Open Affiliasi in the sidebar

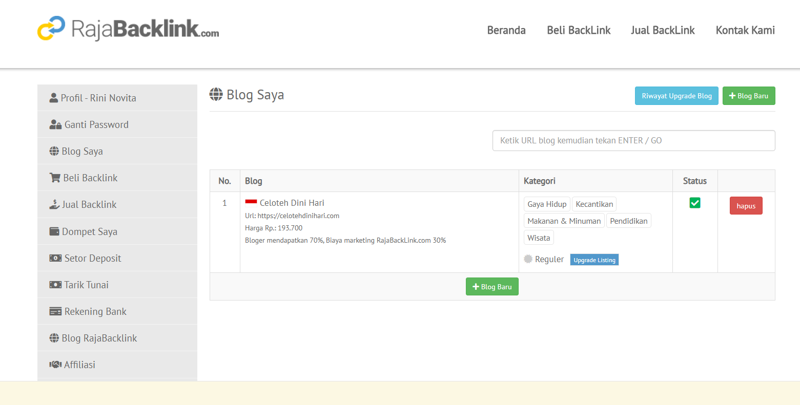[x=117, y=365]
